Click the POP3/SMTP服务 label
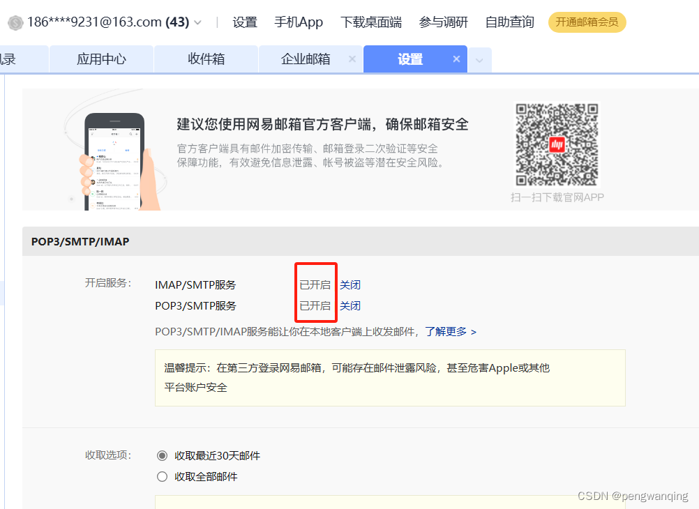 (x=195, y=306)
